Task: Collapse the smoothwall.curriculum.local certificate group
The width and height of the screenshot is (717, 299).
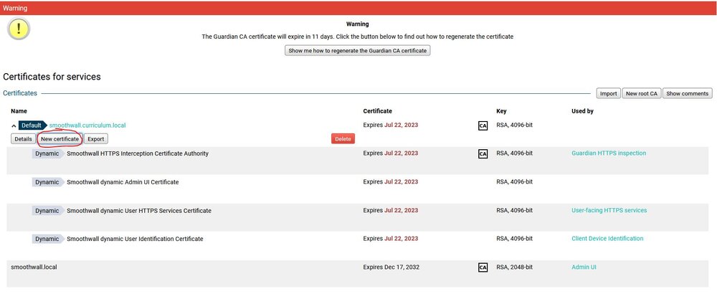Action: point(14,125)
